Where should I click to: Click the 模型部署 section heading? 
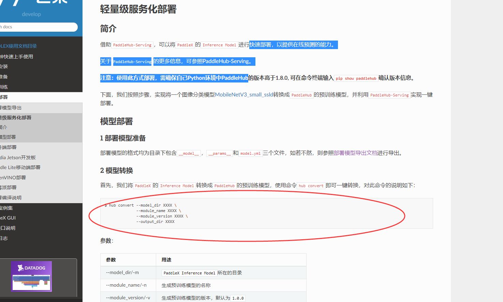pyautogui.click(x=116, y=121)
